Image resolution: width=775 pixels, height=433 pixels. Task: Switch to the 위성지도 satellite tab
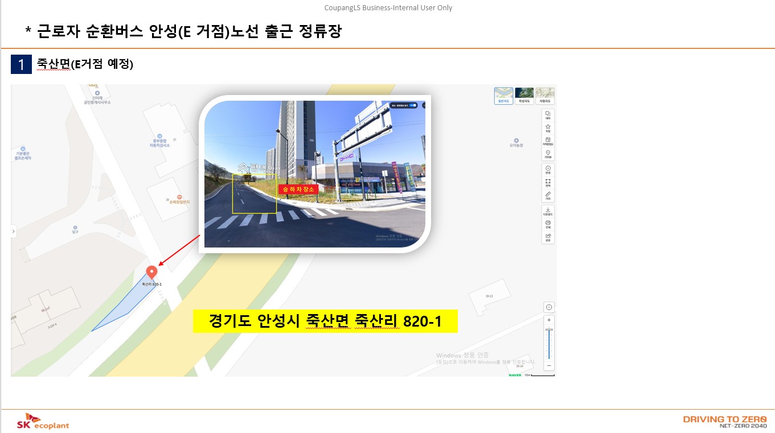523,96
